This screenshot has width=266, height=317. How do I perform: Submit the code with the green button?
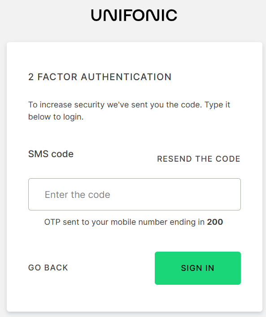coord(198,268)
